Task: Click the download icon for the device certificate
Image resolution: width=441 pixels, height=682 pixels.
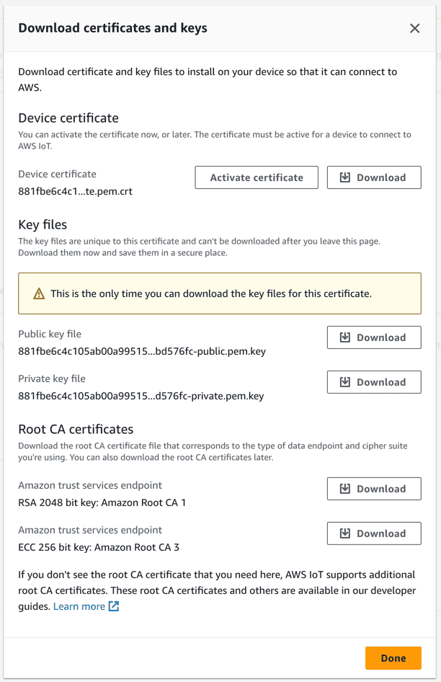Action: (x=345, y=178)
